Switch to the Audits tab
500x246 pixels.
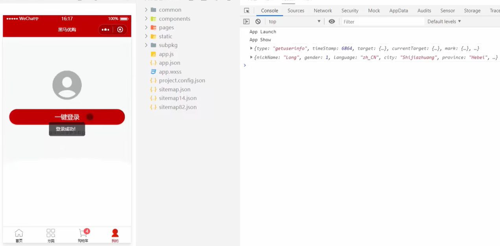pos(424,11)
